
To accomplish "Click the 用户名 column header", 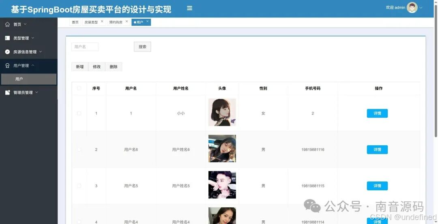I will tap(131, 88).
